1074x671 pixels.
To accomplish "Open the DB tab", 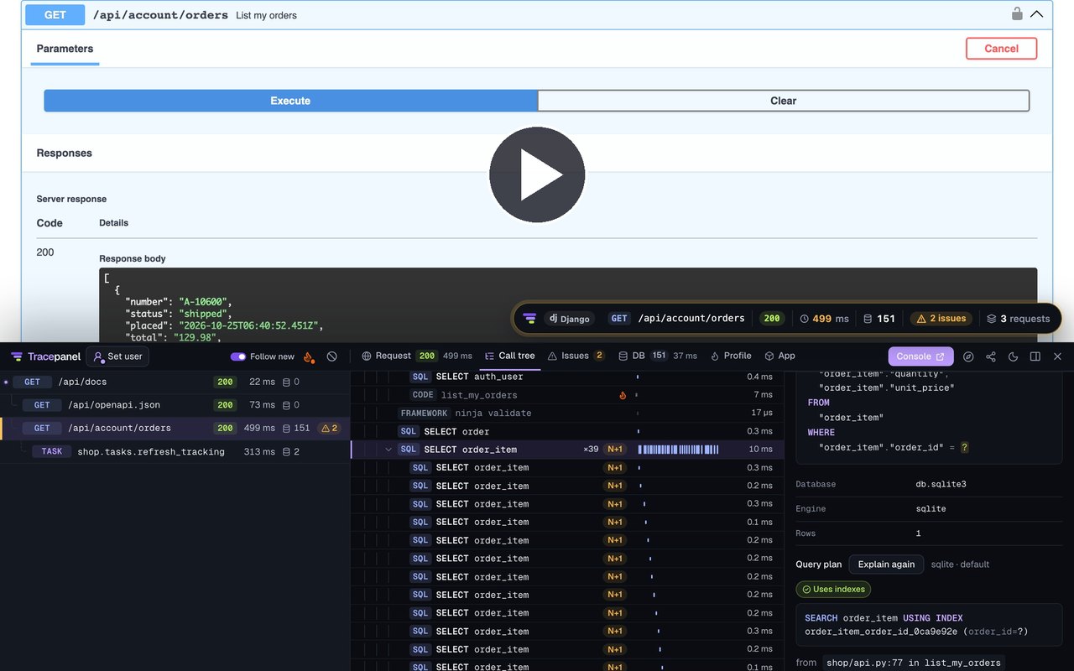I will (658, 356).
